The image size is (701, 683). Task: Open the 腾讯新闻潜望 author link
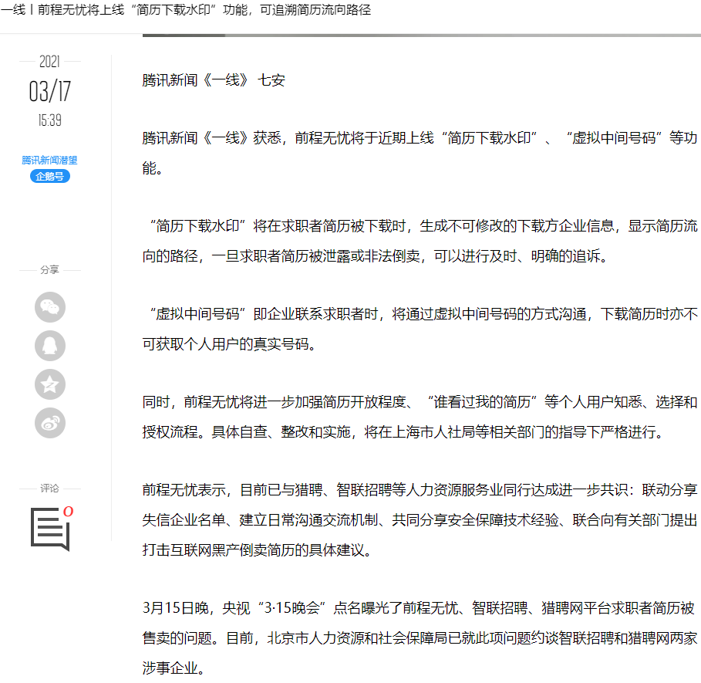click(49, 160)
